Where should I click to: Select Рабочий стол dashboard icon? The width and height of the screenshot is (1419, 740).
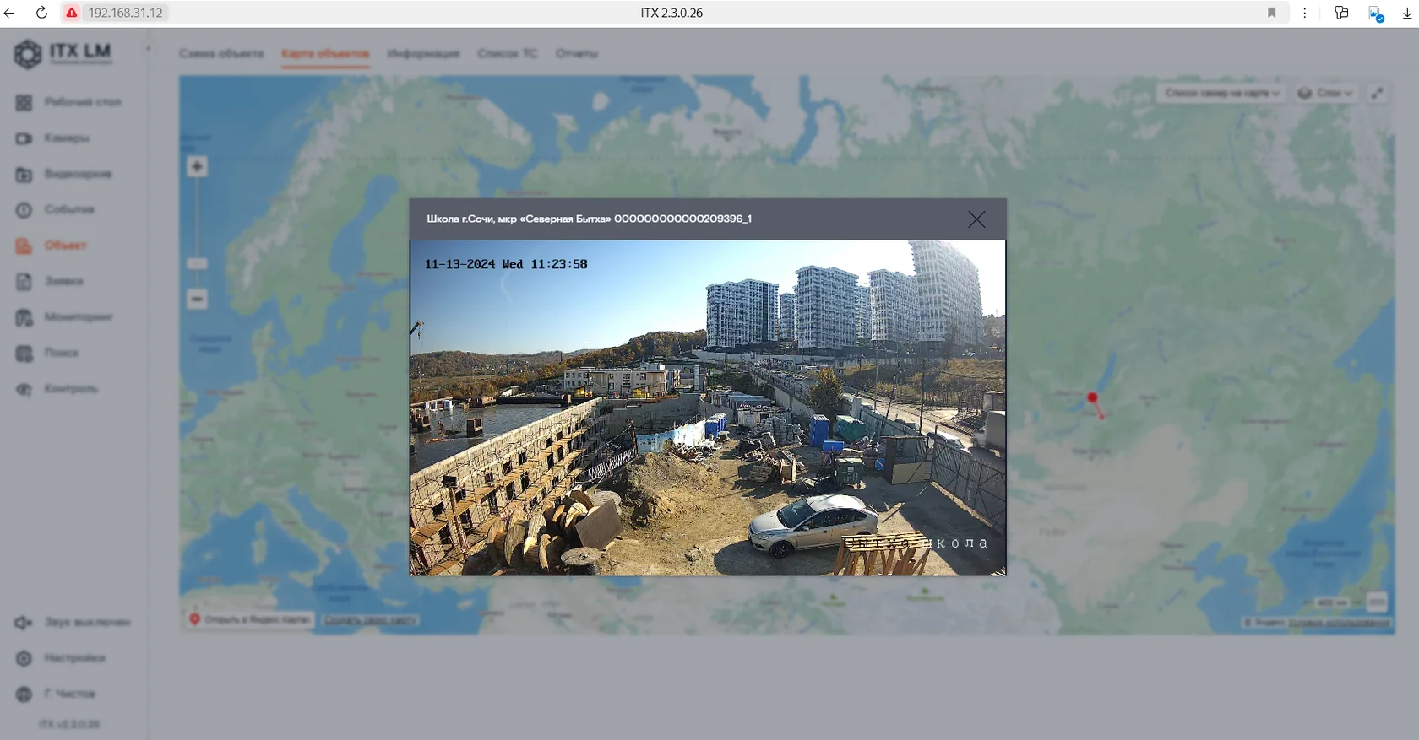coord(24,102)
